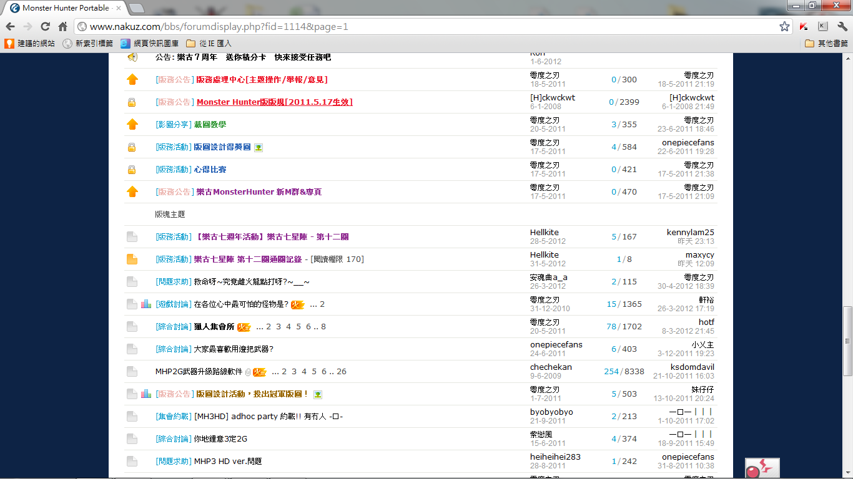Click the home page icon
The image size is (853, 479).
click(62, 26)
